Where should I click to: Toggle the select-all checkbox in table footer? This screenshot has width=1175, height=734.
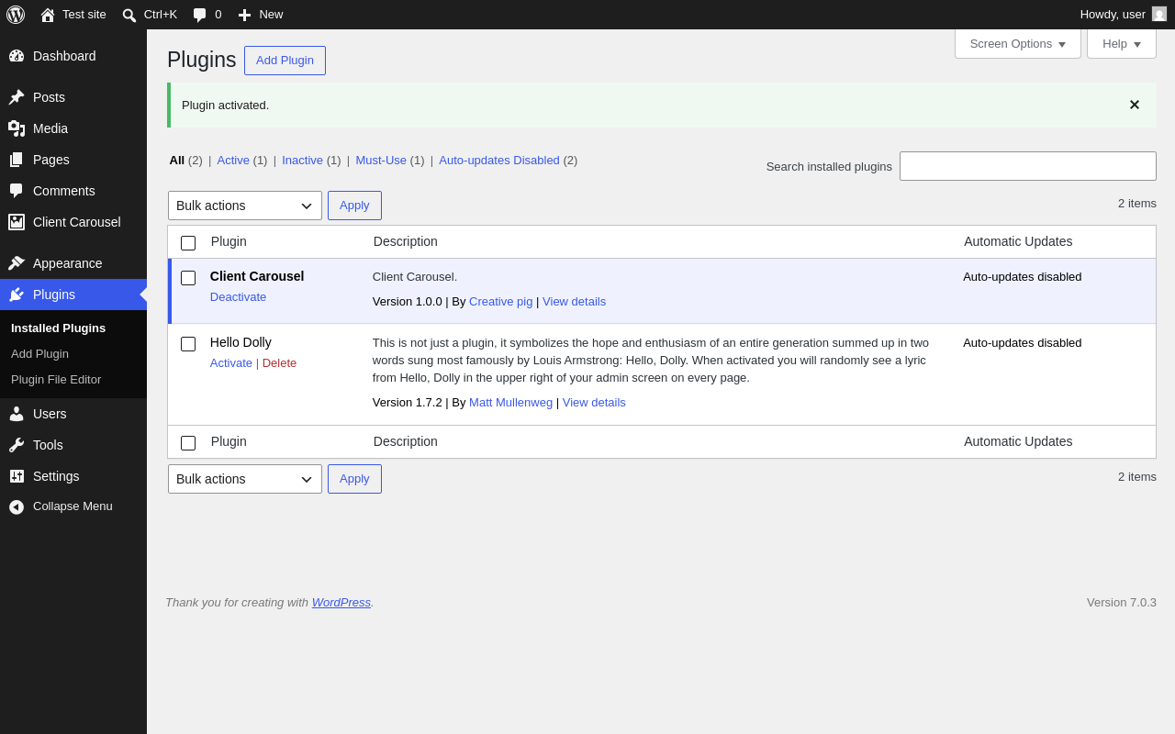(188, 443)
